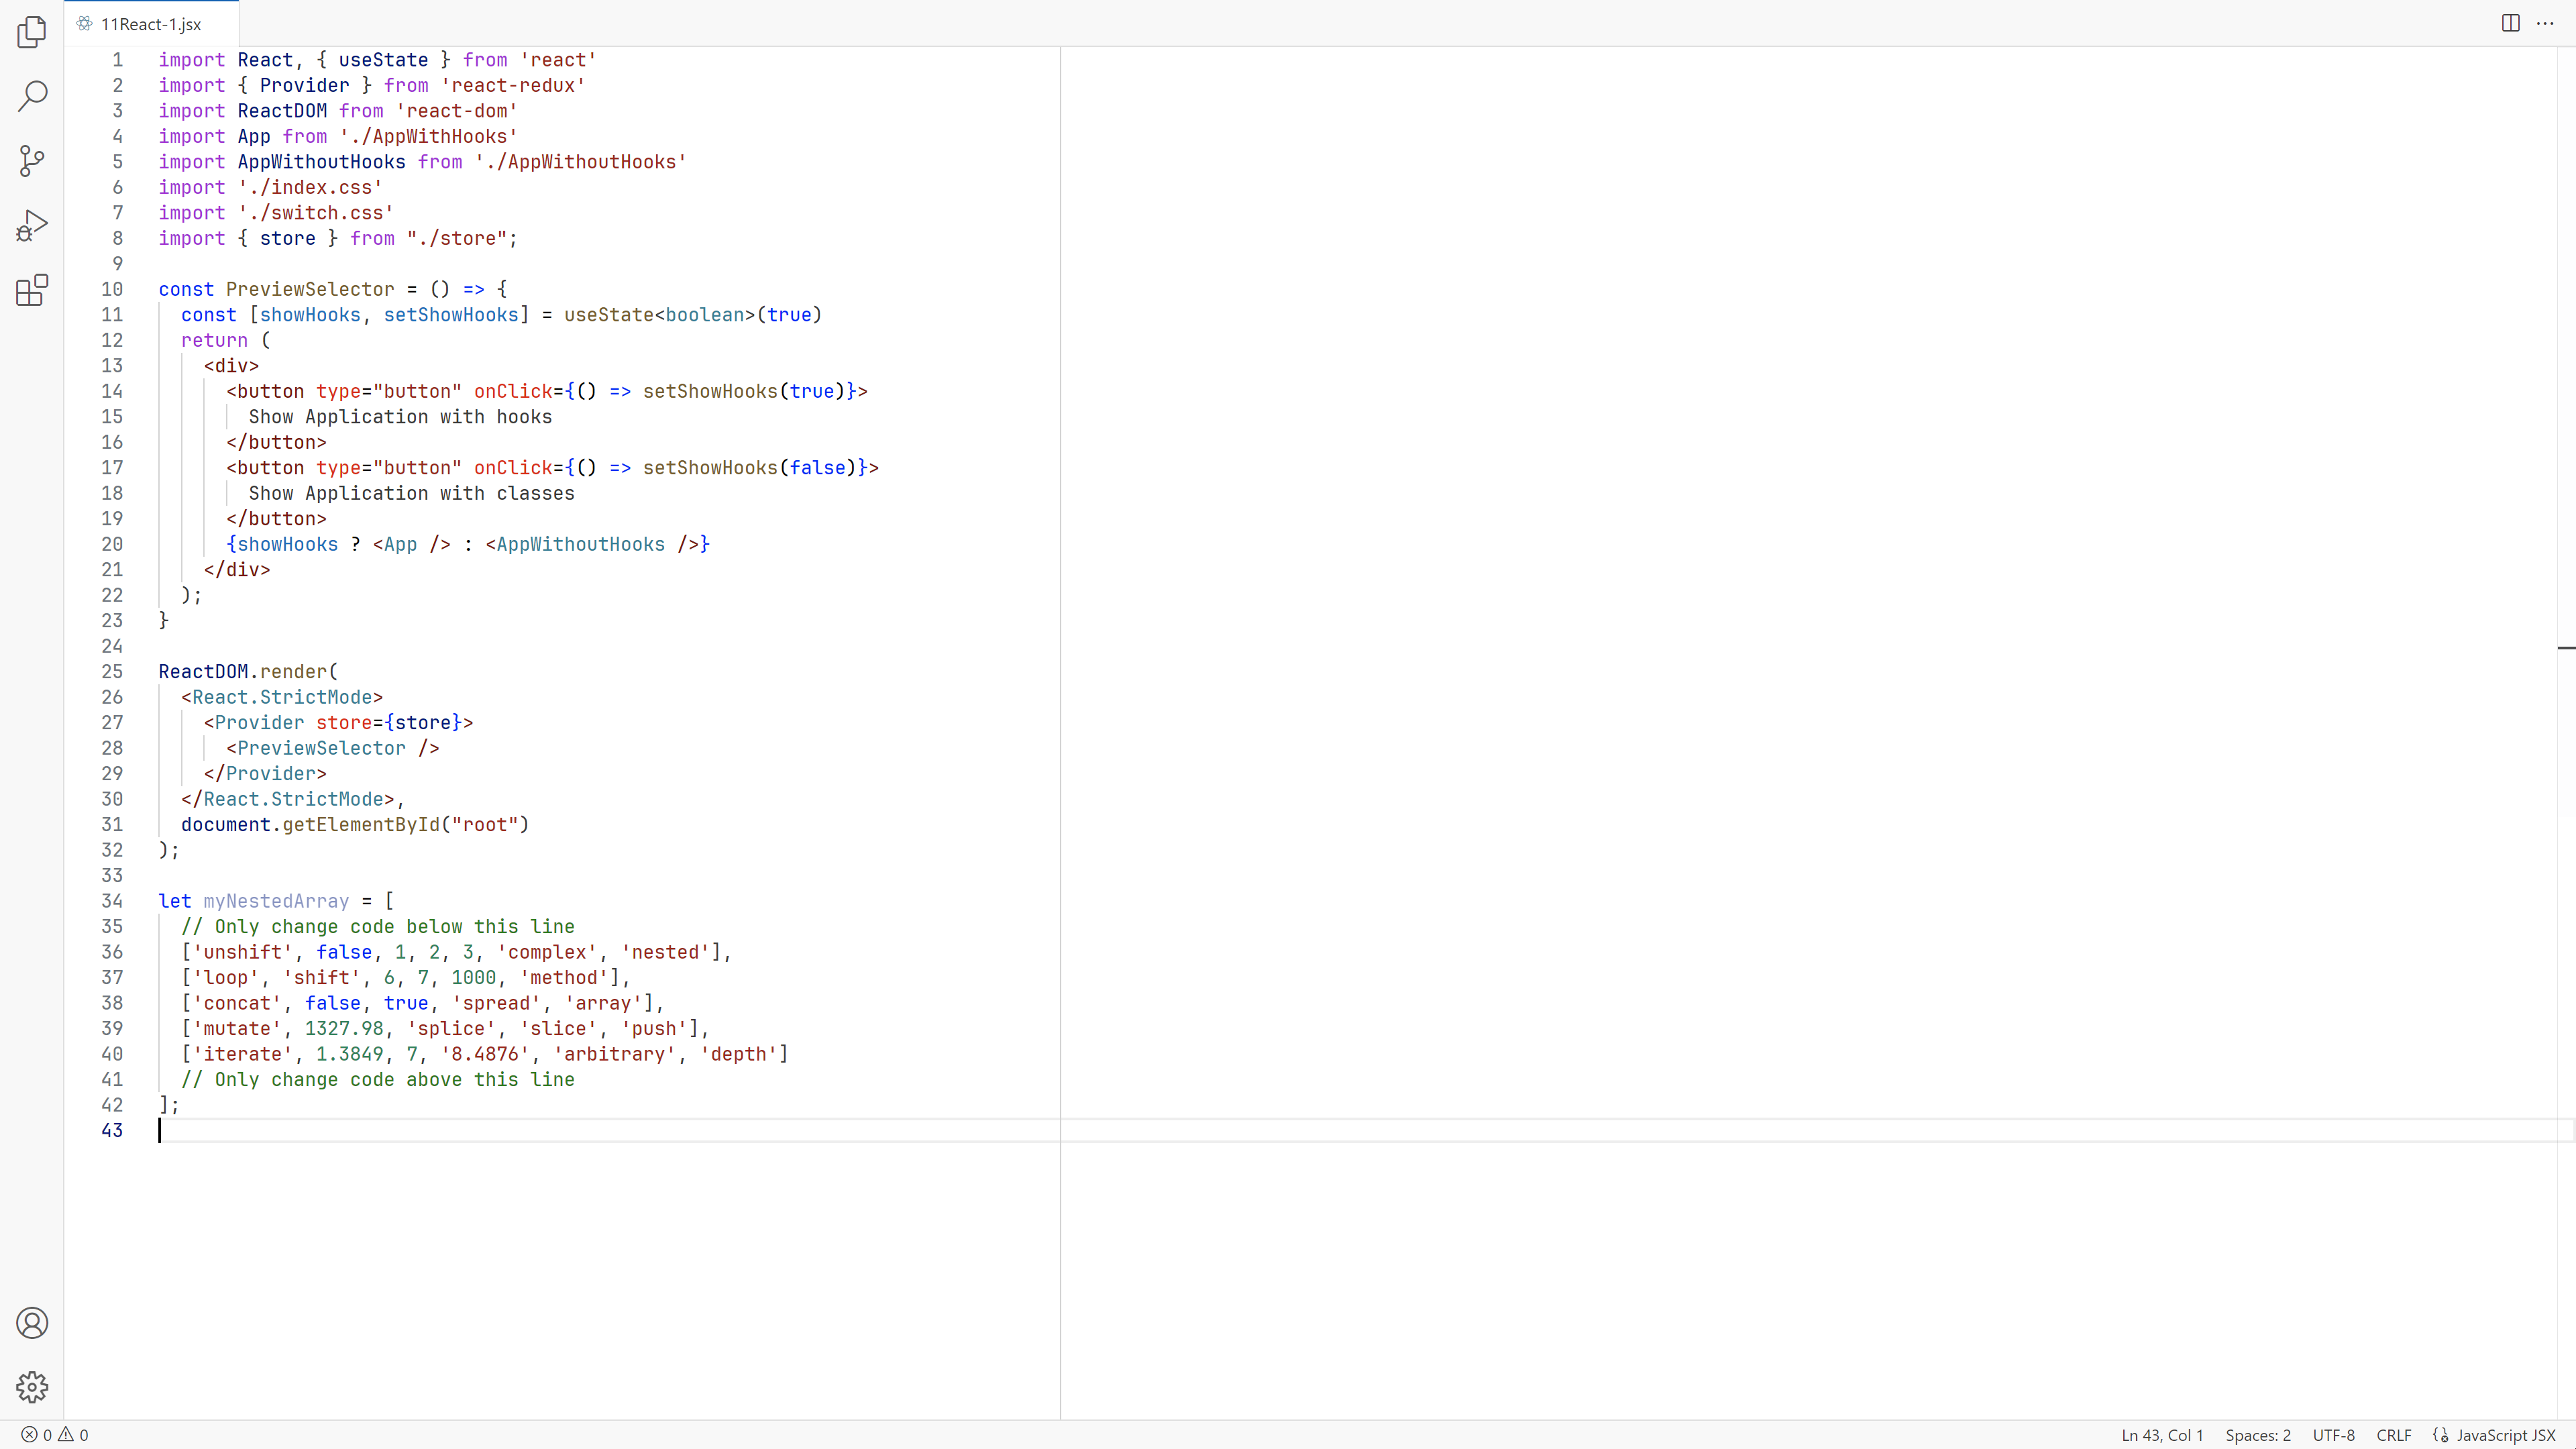Open the Explorer view in the activity bar
Screen dimensions: 2576x1449
pos(32,32)
